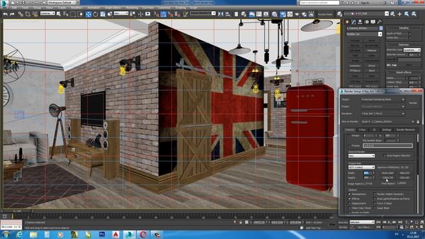Click the Sign In link

click(x=365, y=3)
